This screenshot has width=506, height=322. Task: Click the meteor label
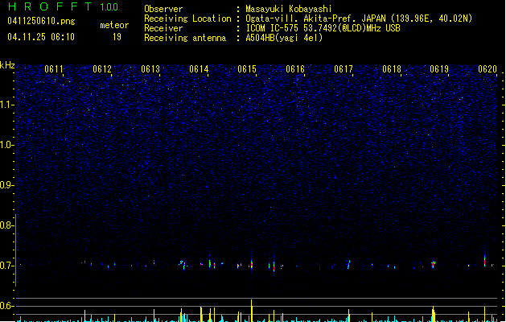pos(114,25)
